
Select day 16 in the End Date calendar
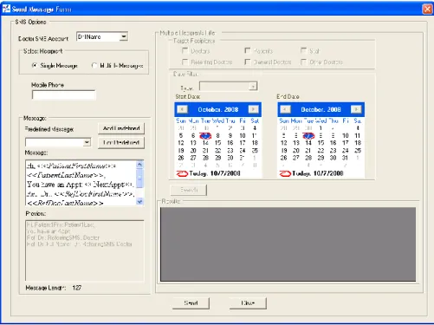click(333, 143)
